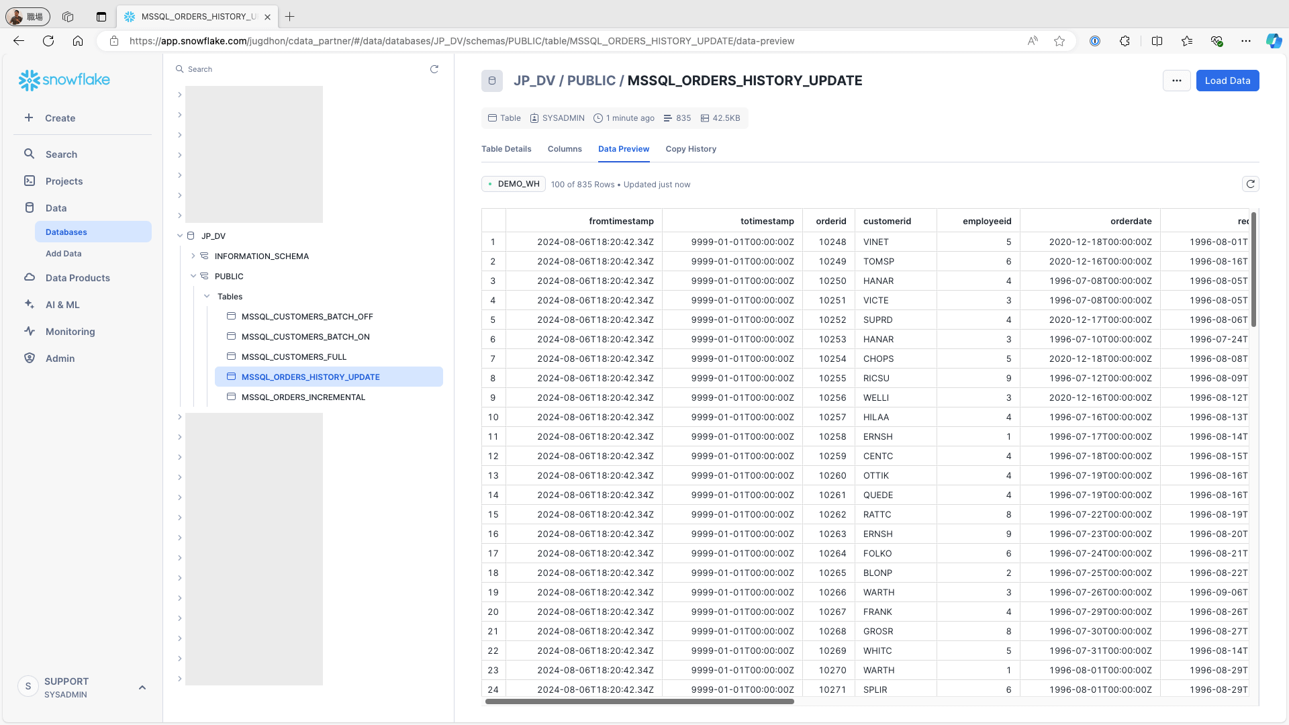
Task: Open the more options ellipsis button
Action: [x=1176, y=81]
